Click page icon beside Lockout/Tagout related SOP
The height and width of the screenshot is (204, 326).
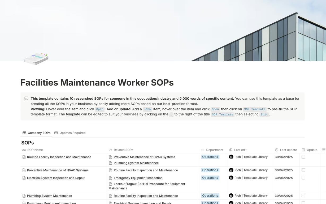tap(111, 184)
